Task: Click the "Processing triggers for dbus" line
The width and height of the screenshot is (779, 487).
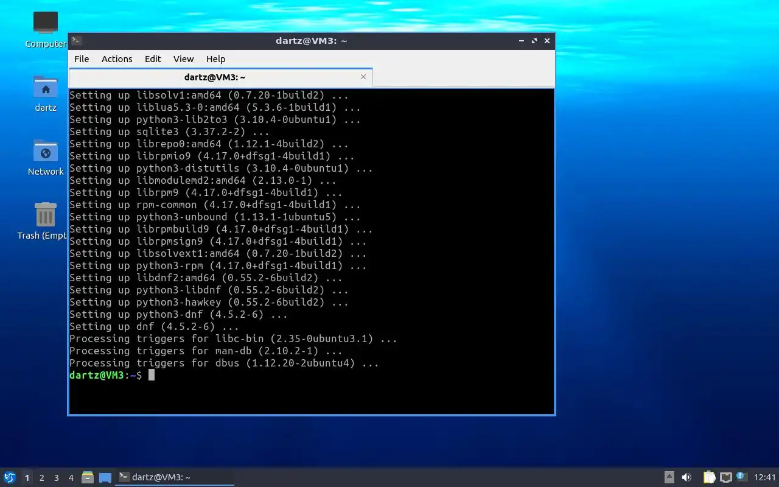Action: (x=224, y=363)
